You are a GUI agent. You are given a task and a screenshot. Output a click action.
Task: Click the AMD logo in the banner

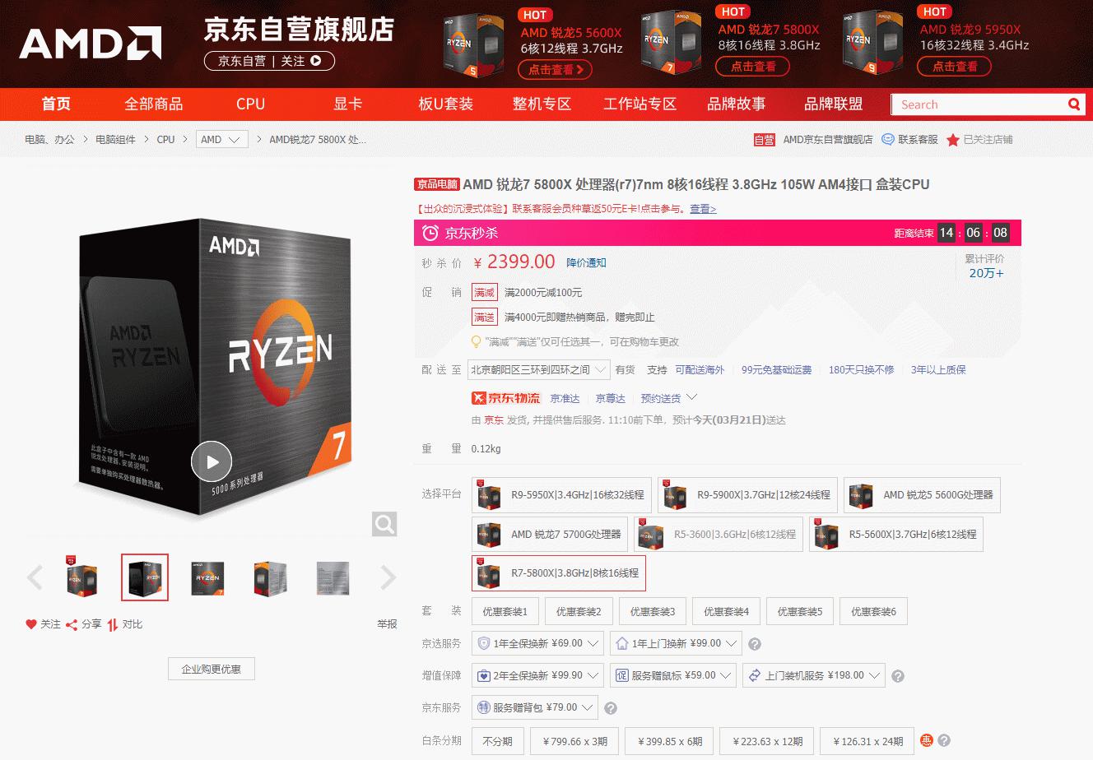point(91,43)
